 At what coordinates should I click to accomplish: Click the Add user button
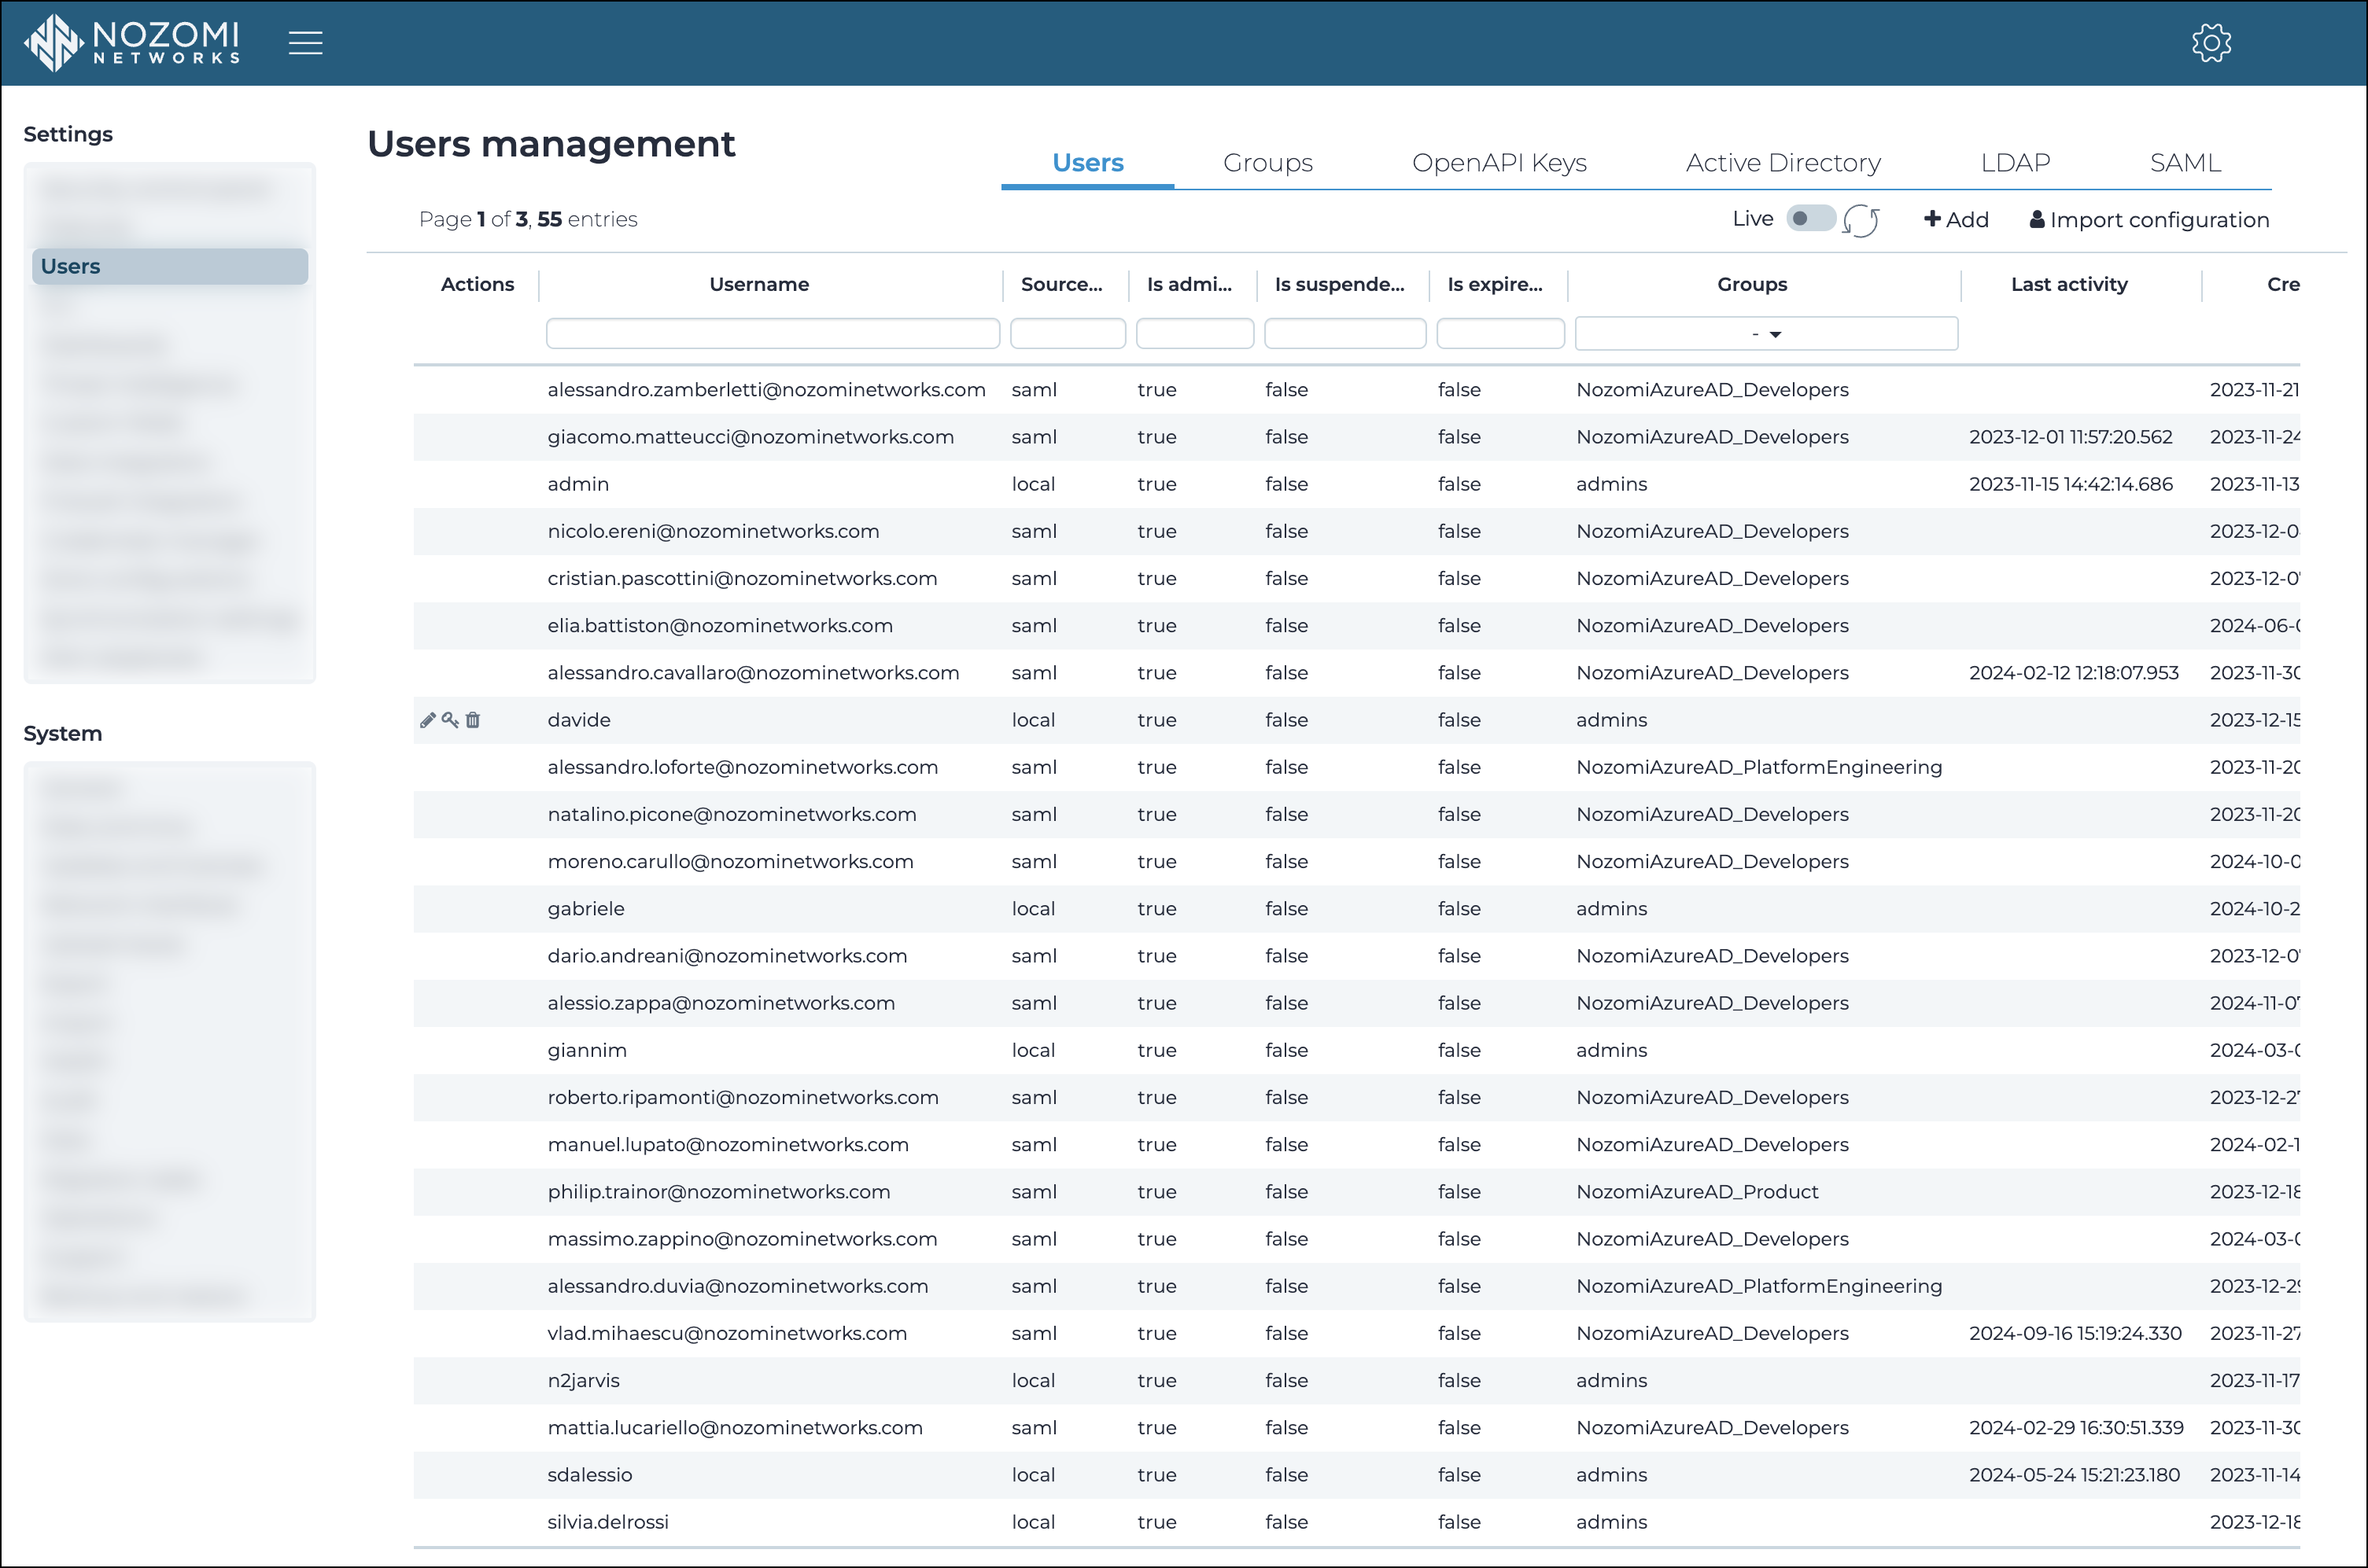1956,220
